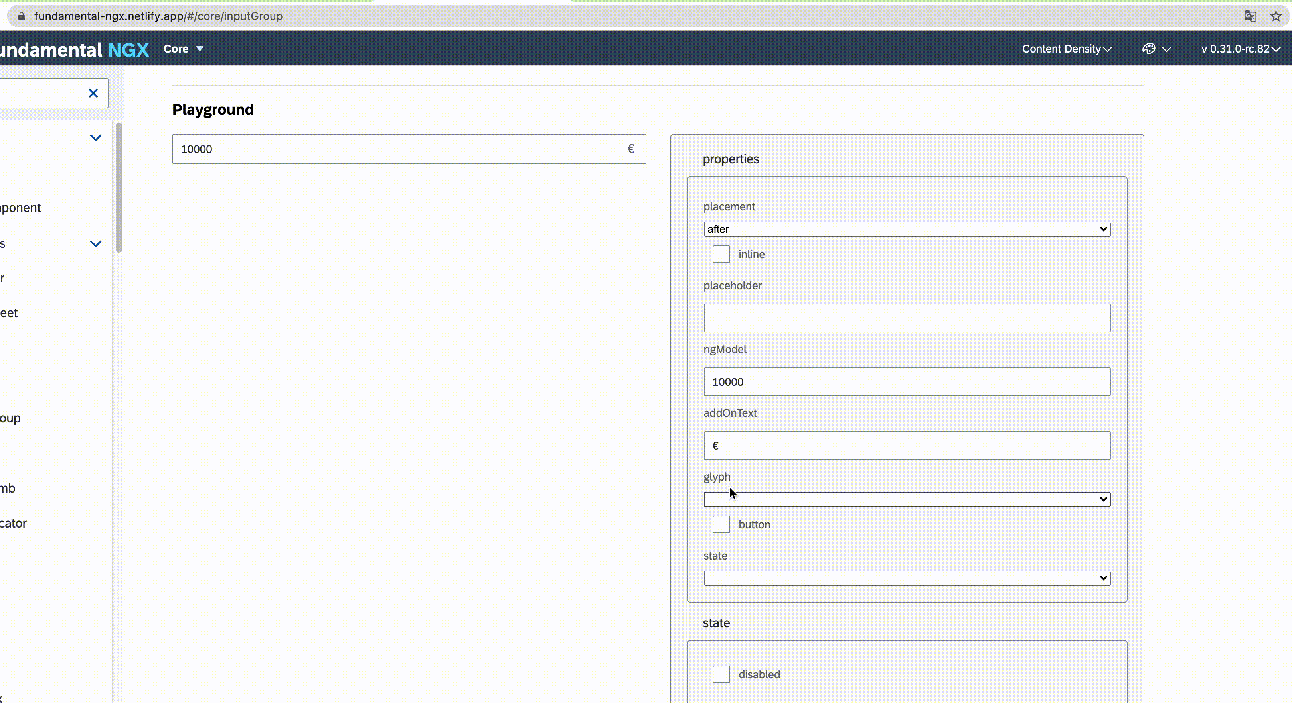Check the button checkbox under glyph
Screen dimensions: 1292x703
(x=721, y=524)
